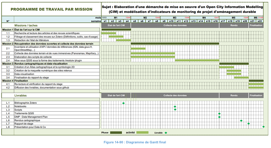Viewport: 271px width, 148px height.
Task: Select the Mission 4 dark green phase bar
Action: [x=256, y=81]
